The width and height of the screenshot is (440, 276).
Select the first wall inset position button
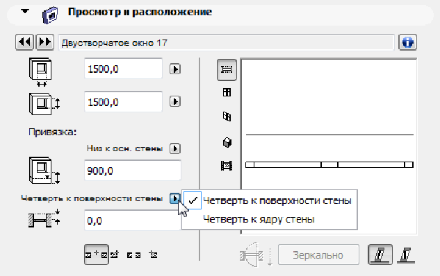point(380,255)
